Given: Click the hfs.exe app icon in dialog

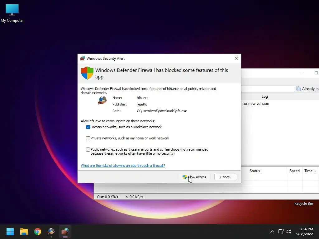Looking at the screenshot, I should (x=102, y=100).
